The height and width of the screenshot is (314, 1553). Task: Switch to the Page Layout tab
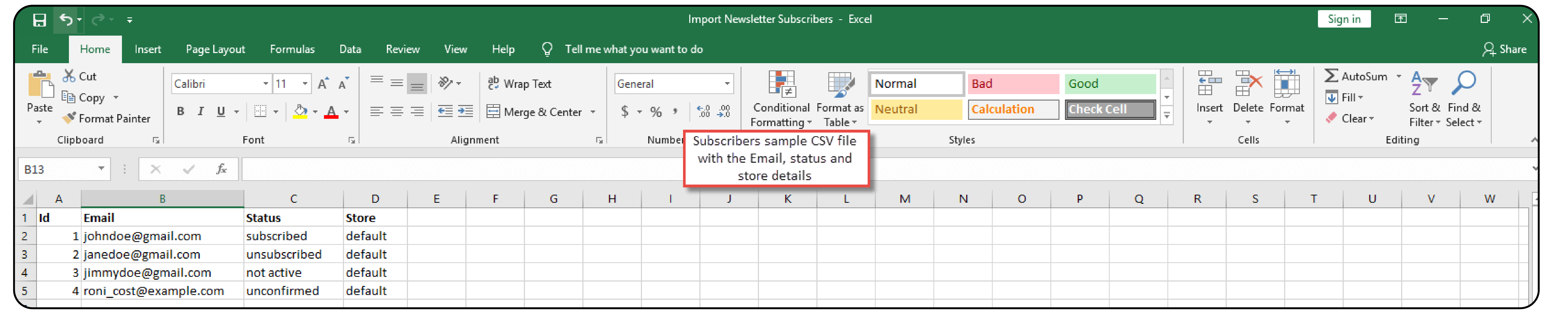[215, 49]
